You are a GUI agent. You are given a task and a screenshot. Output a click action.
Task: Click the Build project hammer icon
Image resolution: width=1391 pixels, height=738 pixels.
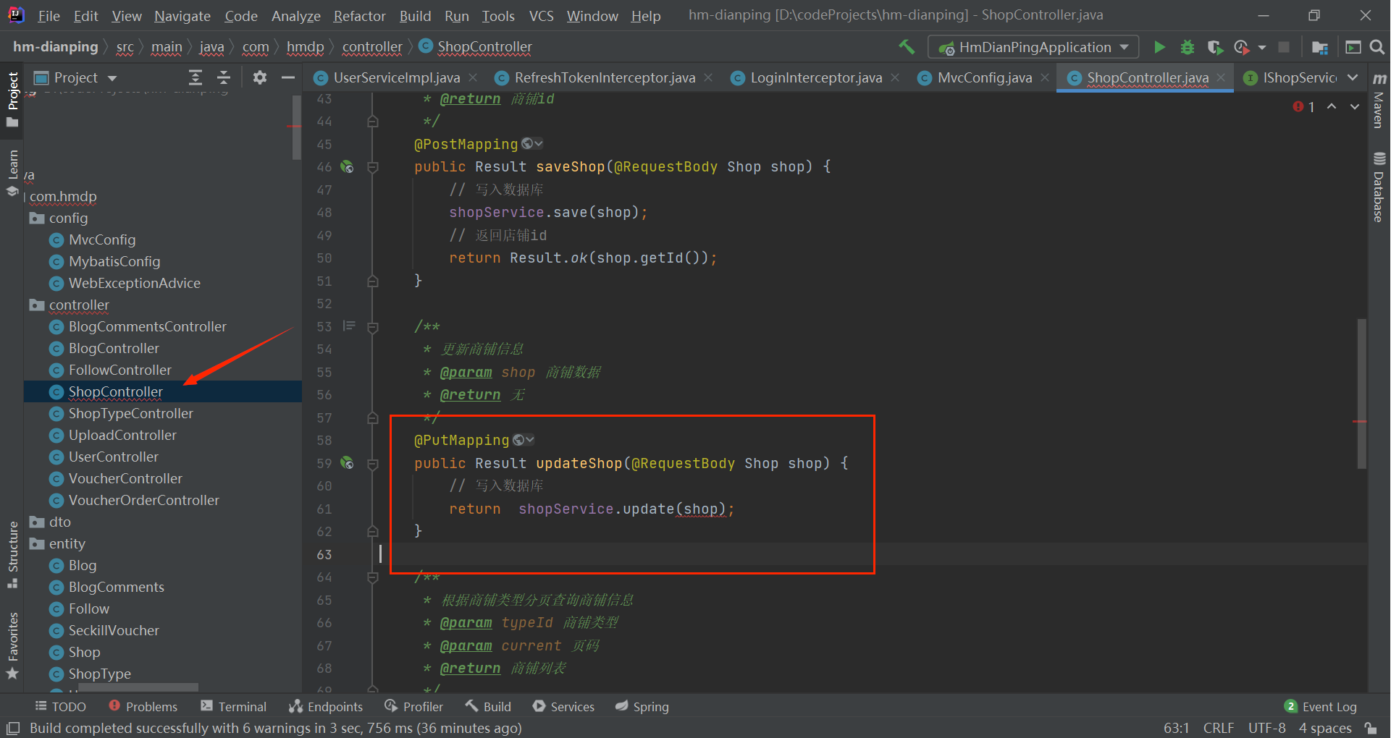[x=907, y=47]
